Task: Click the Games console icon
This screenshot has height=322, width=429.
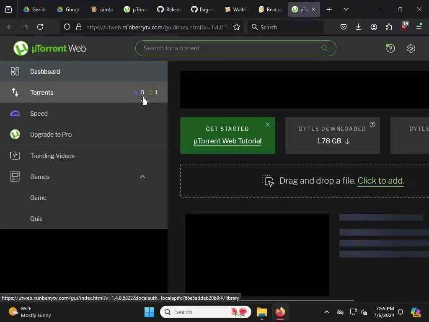Action: coord(15,177)
